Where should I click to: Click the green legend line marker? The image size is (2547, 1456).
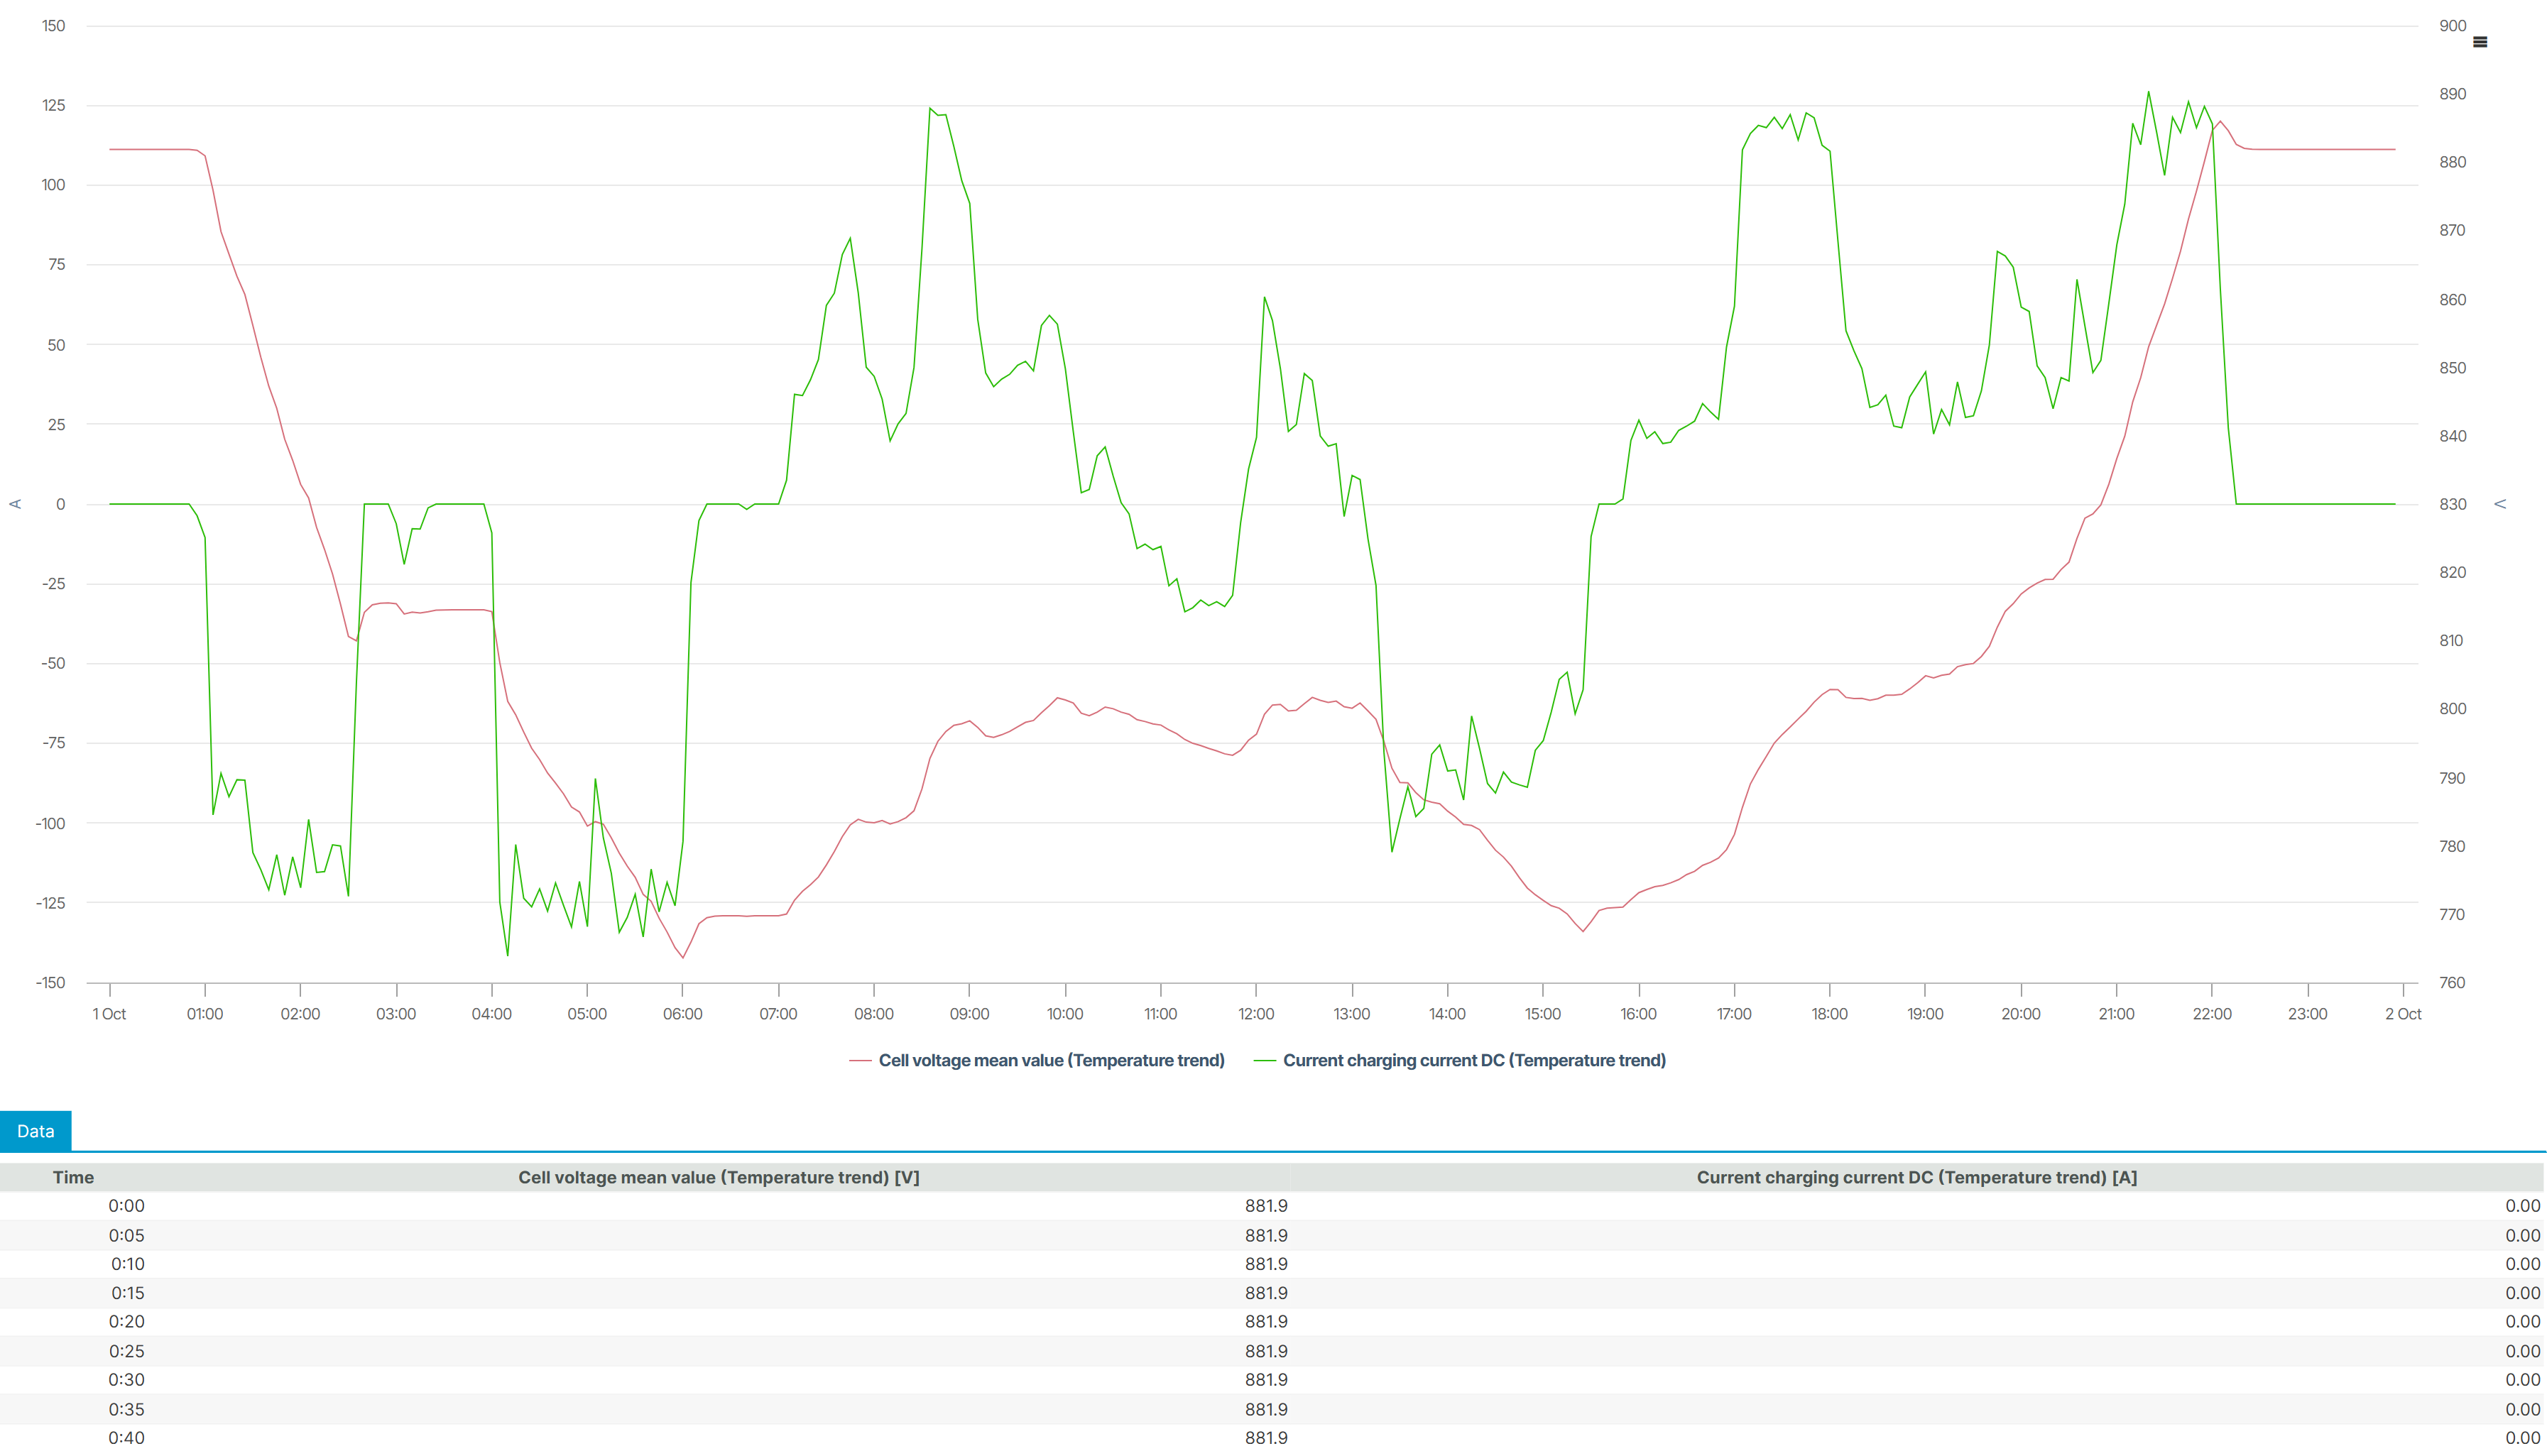[x=1264, y=1061]
